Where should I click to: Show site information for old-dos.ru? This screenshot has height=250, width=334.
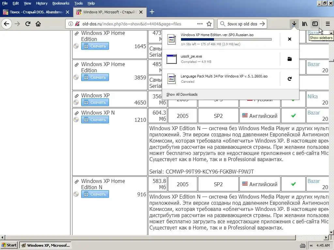[x=70, y=24]
